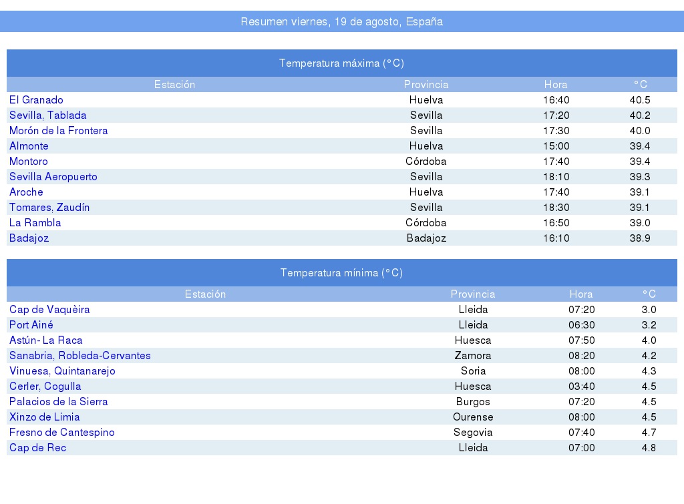Click the 40.0 value for Morón de la Frontera
The width and height of the screenshot is (684, 504).
point(640,130)
